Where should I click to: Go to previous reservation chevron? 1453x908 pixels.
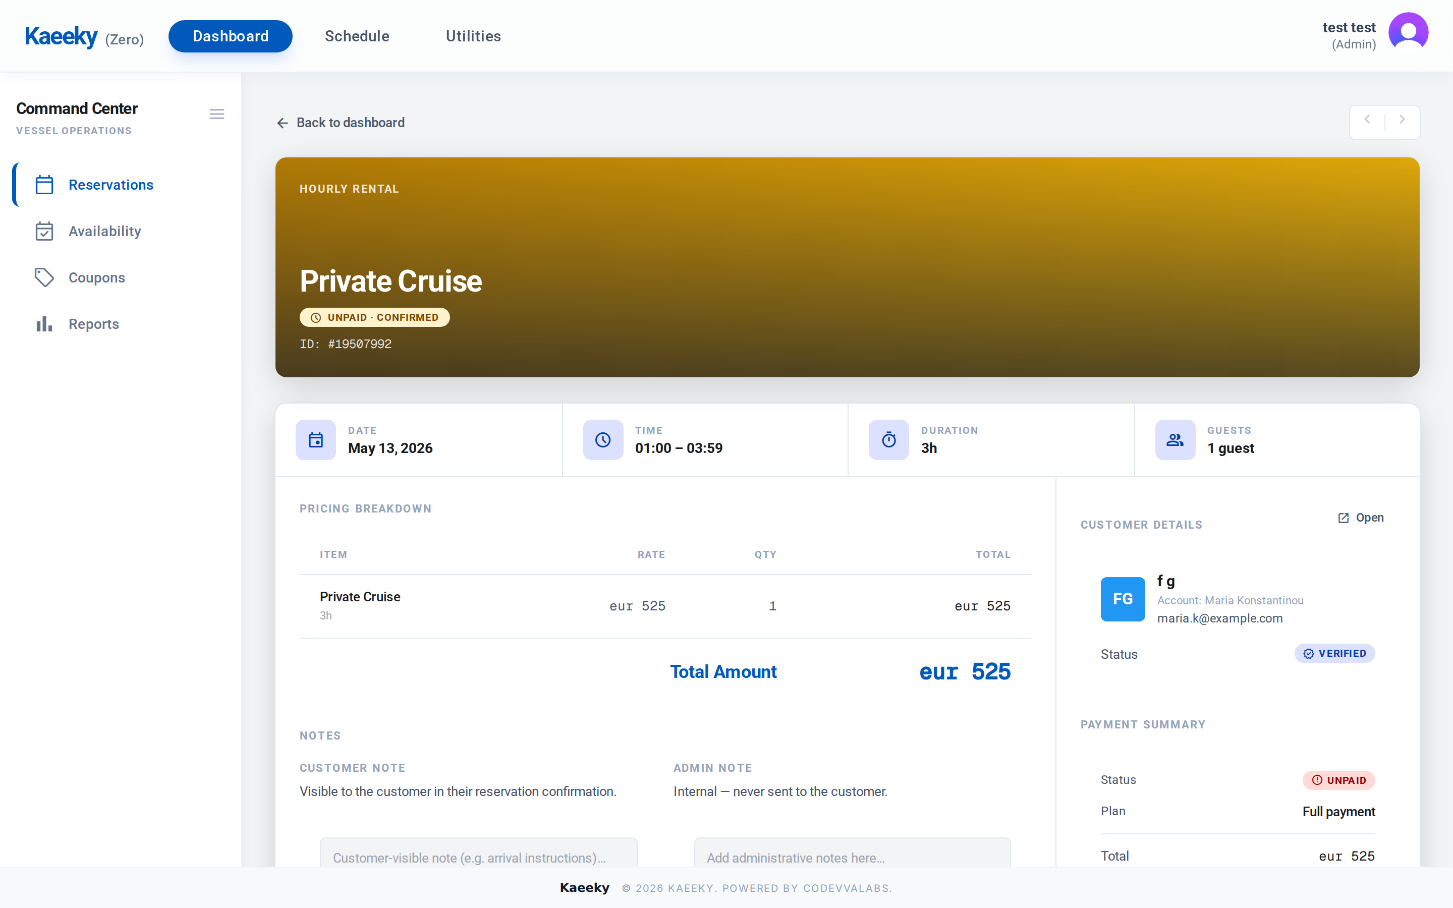(1367, 120)
